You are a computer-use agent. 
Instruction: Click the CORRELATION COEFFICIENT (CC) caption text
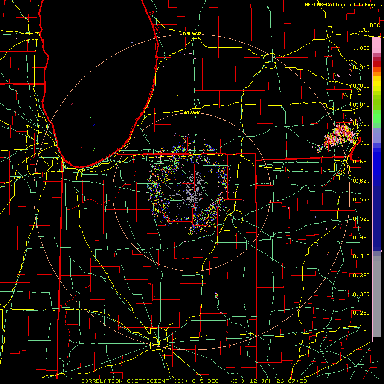[x=135, y=381]
